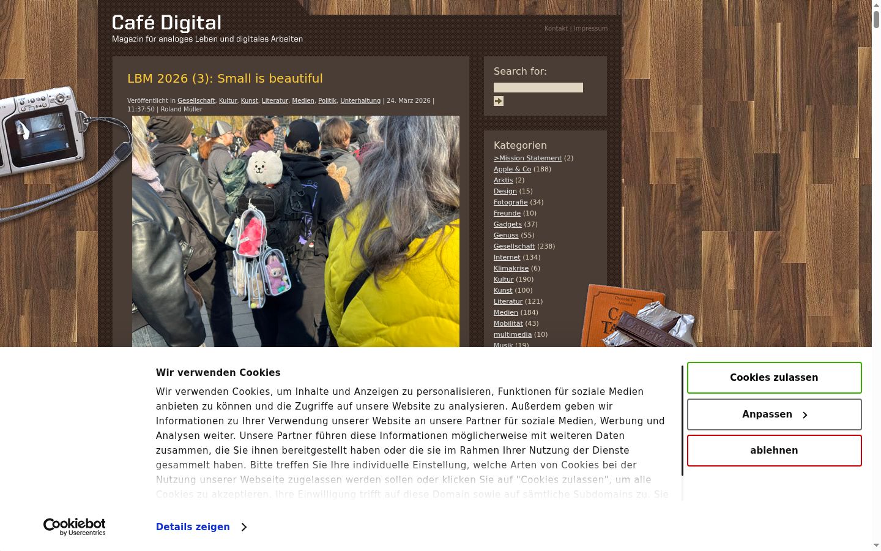
Task: Click the search submit arrow icon
Action: (499, 101)
